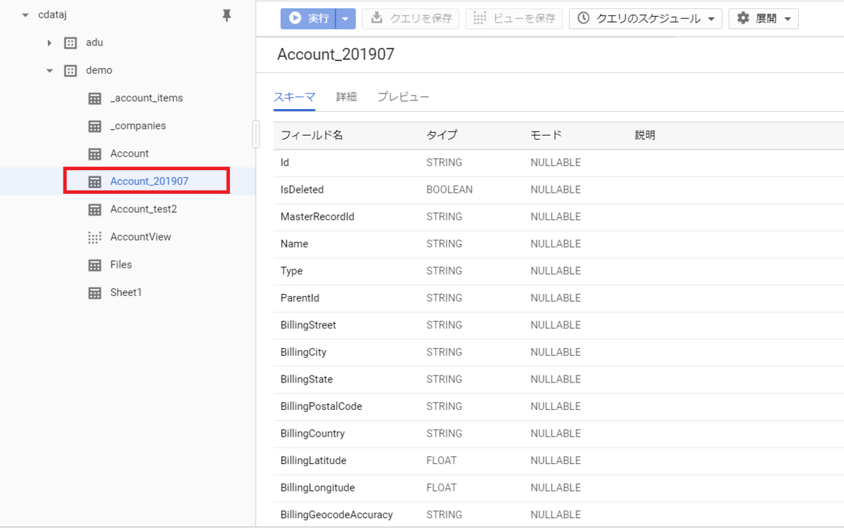Switch to the 詳細 tab
This screenshot has width=844, height=528.
tap(346, 97)
